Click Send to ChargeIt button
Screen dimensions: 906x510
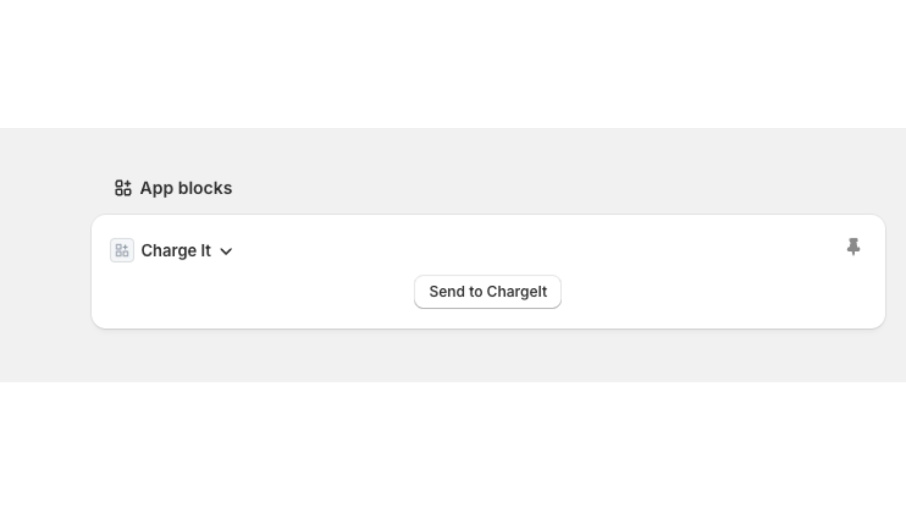tap(488, 292)
